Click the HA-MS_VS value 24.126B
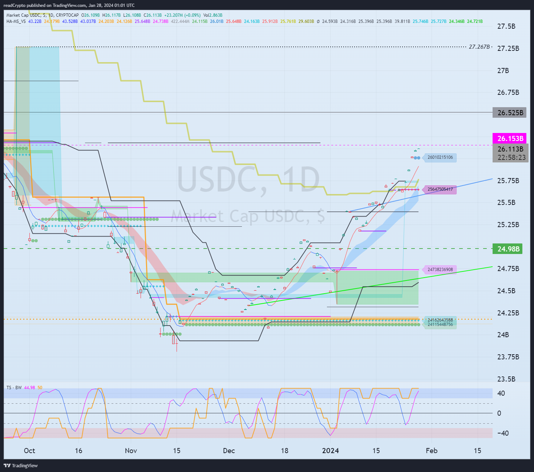 click(x=125, y=21)
